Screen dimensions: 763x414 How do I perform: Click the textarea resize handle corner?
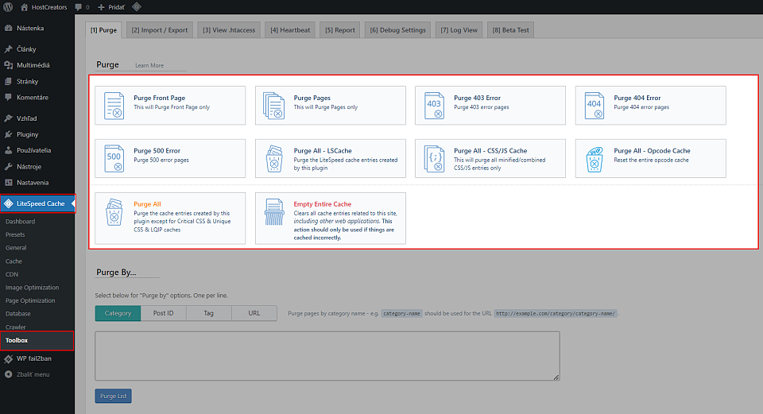coord(556,377)
